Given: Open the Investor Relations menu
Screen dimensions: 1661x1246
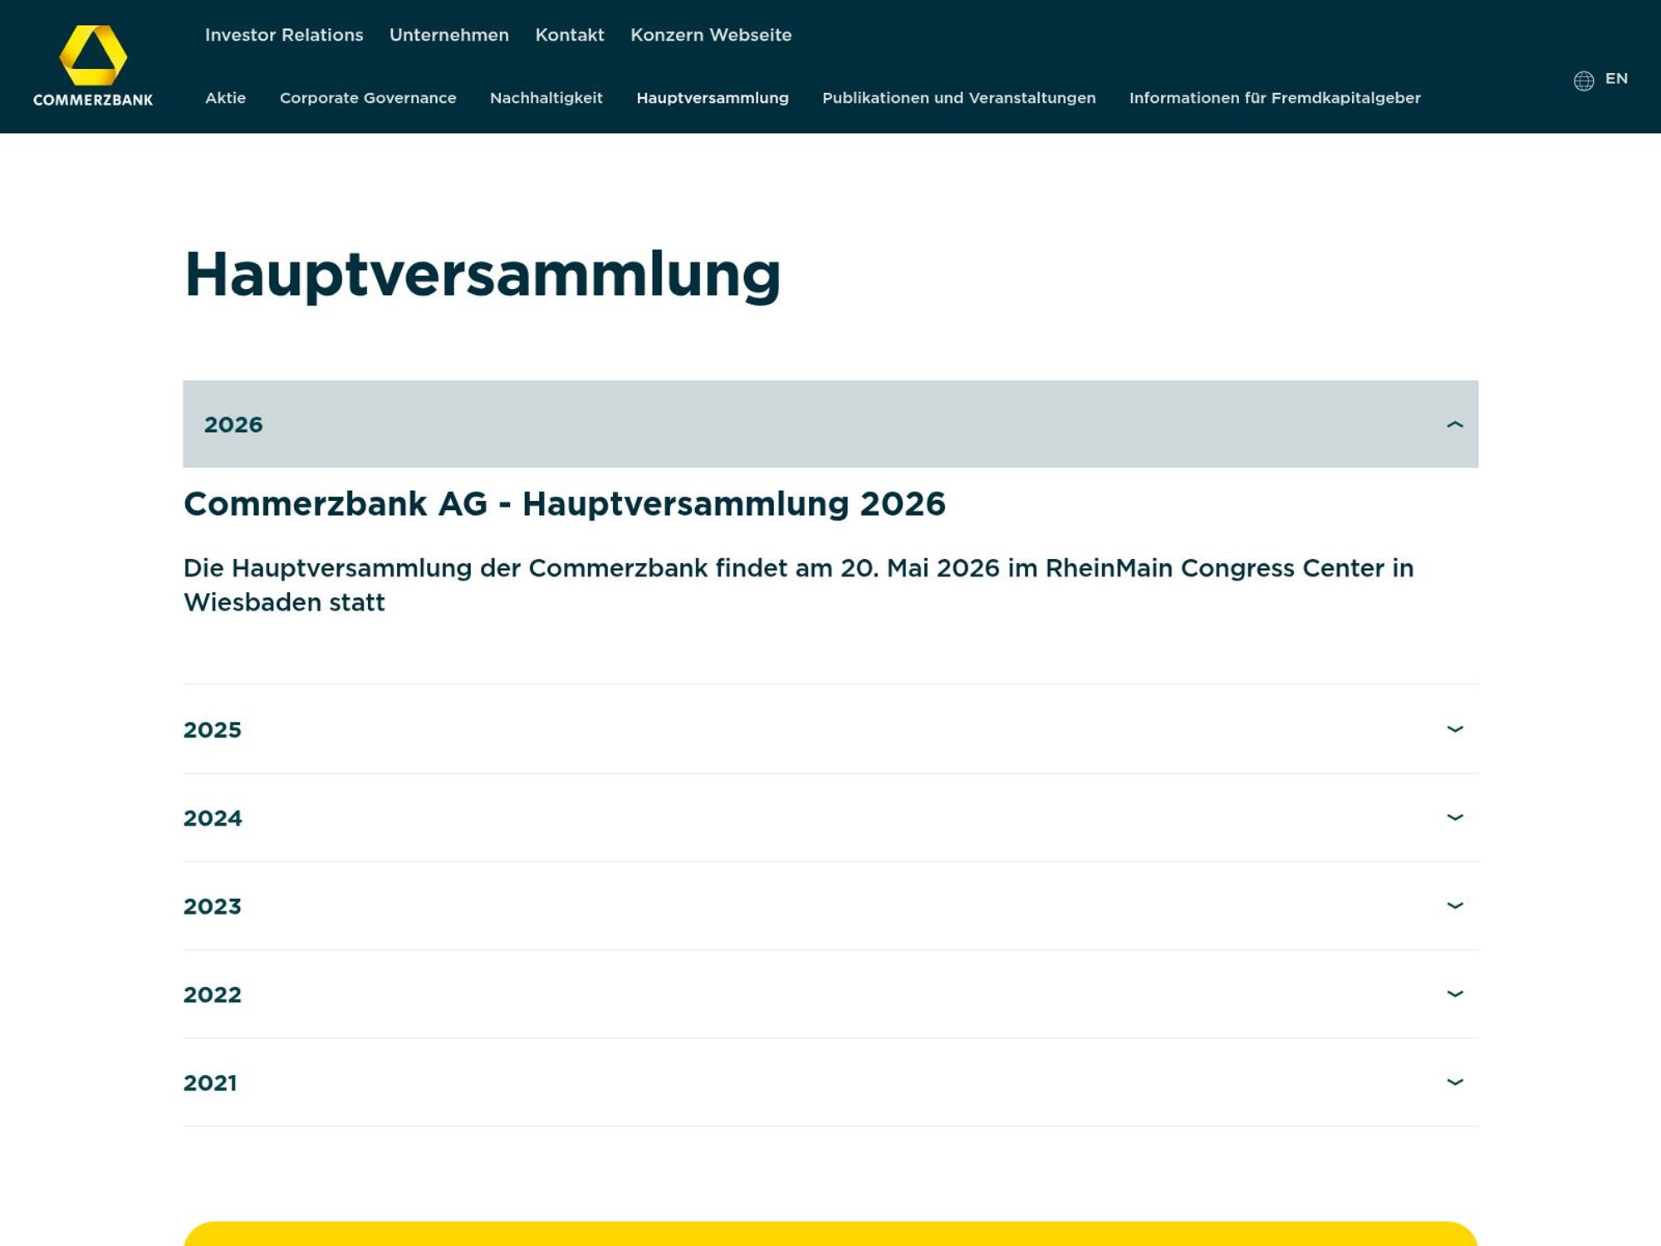Looking at the screenshot, I should [x=283, y=36].
